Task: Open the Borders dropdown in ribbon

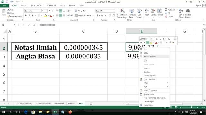Action: coord(42,16)
